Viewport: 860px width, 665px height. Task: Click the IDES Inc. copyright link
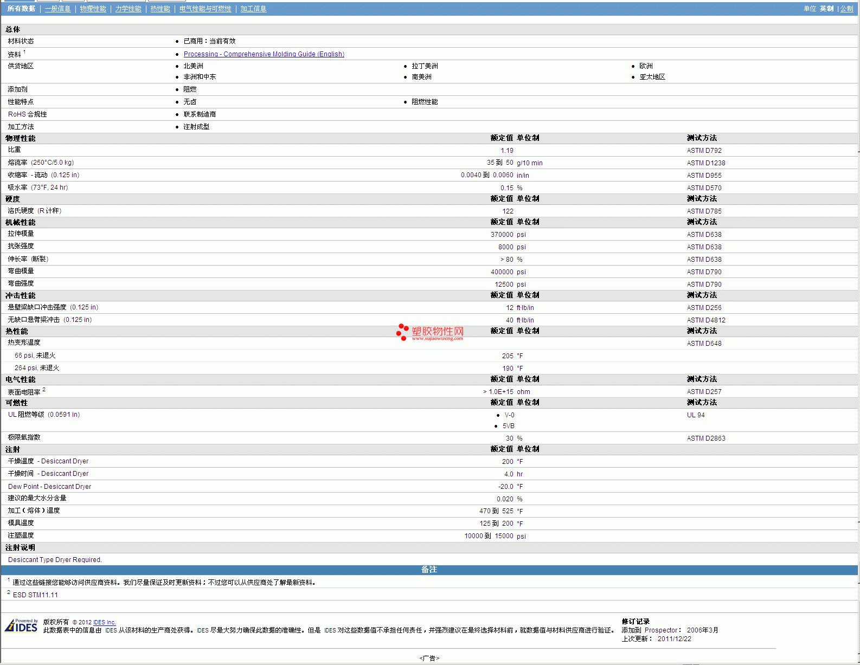coord(104,622)
